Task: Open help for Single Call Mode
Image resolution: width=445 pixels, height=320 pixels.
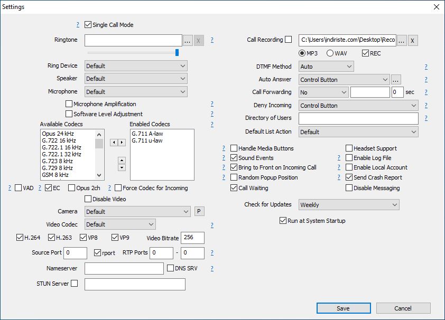Action: 78,25
